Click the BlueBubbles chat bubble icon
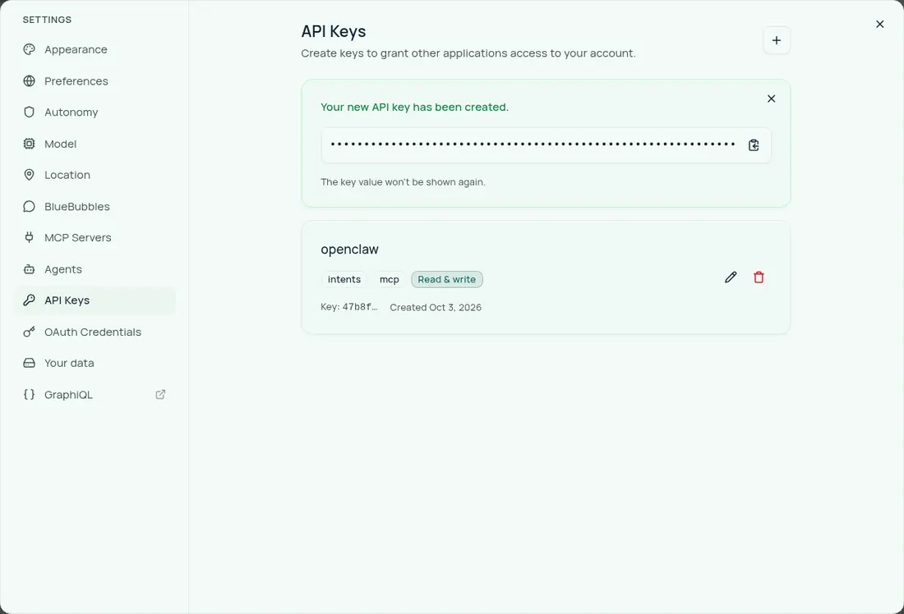Screen dimensions: 904x614 29,207
